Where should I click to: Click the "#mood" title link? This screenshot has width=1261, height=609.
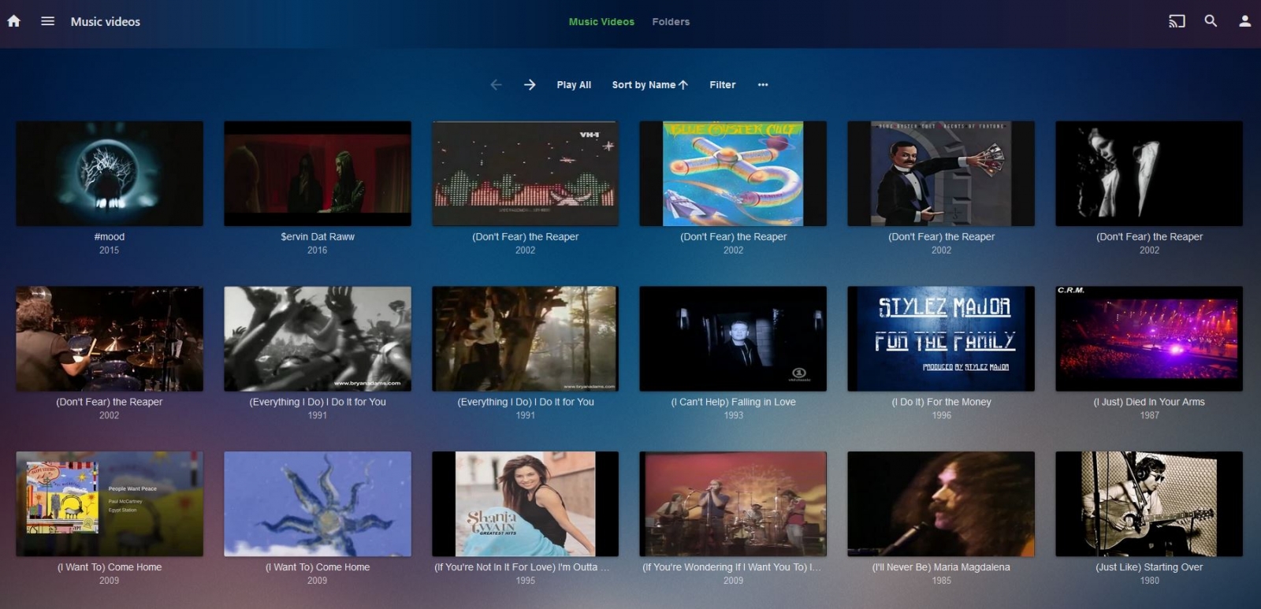point(110,236)
